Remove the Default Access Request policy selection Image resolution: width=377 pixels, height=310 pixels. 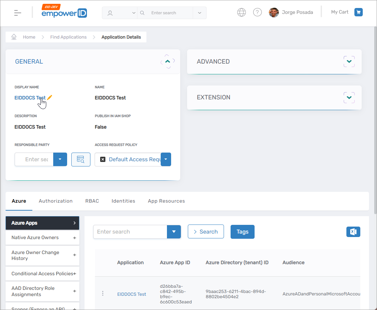(x=103, y=160)
